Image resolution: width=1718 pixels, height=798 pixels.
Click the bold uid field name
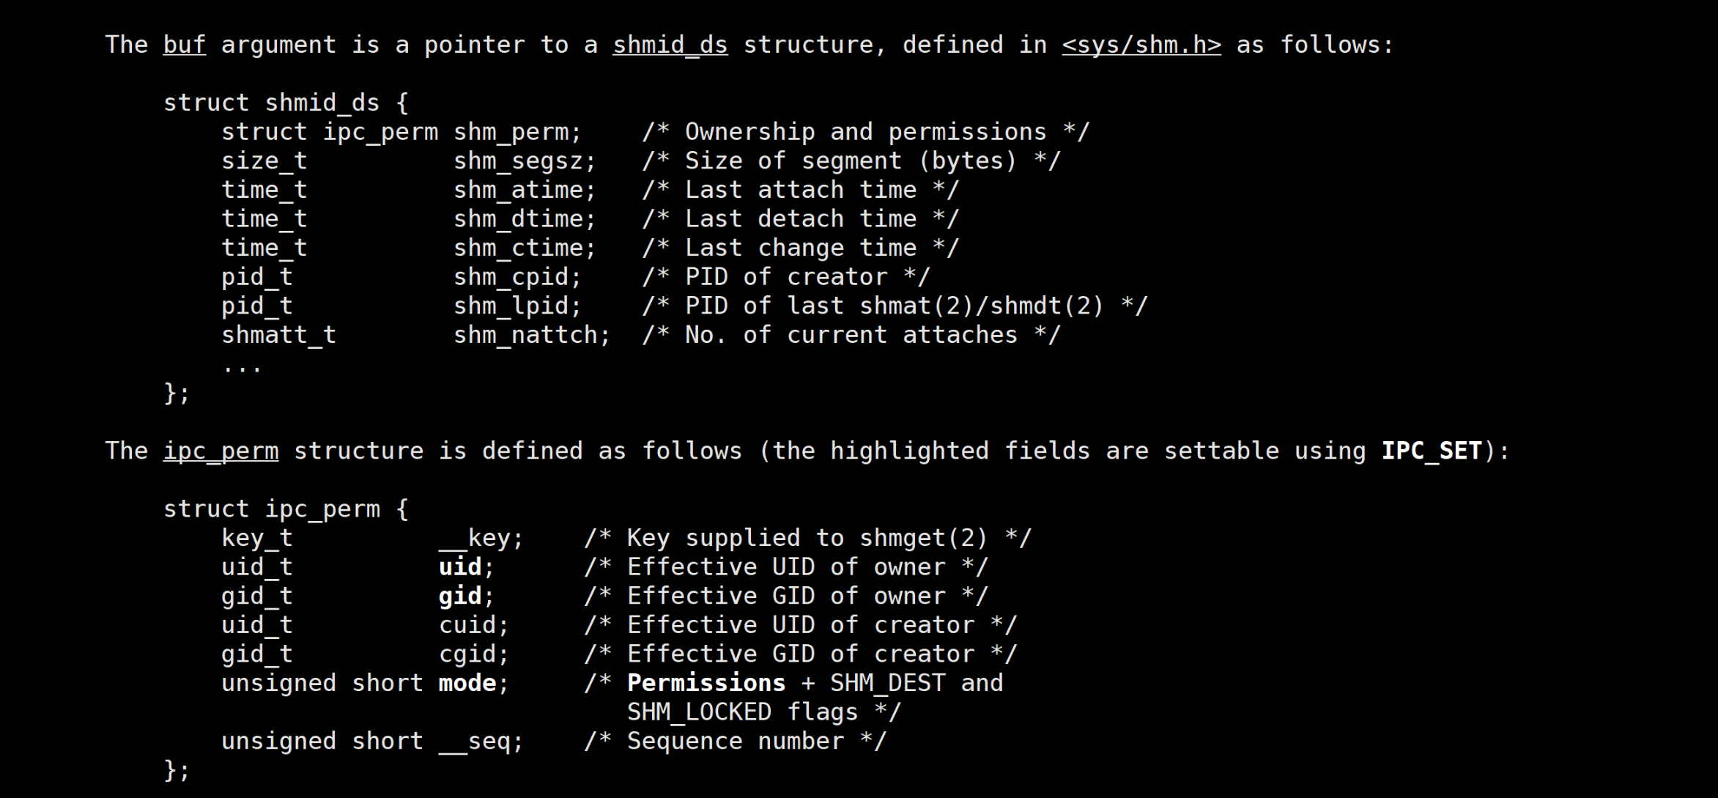459,567
